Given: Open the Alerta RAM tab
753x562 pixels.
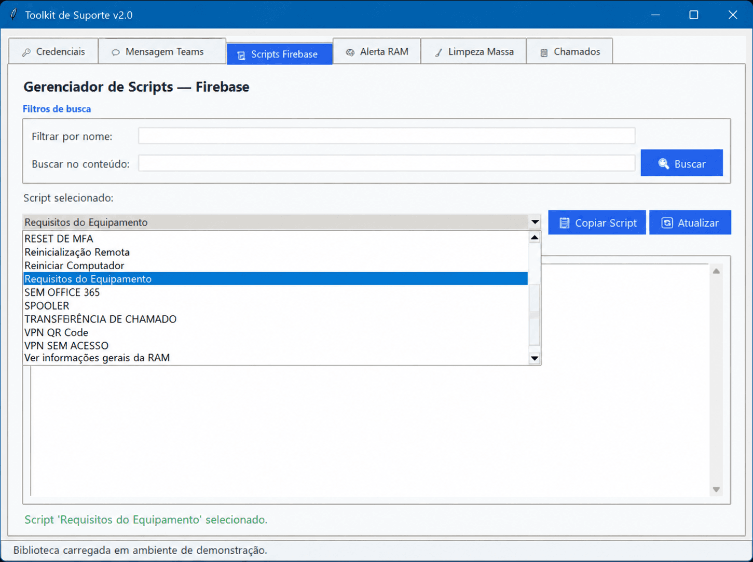Looking at the screenshot, I should (377, 51).
